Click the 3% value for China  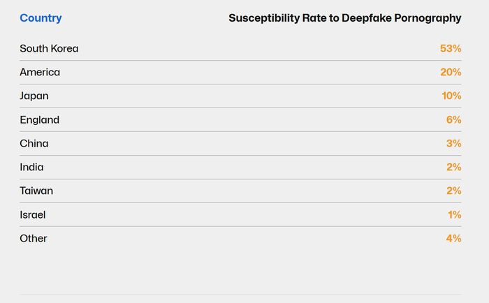(x=453, y=144)
